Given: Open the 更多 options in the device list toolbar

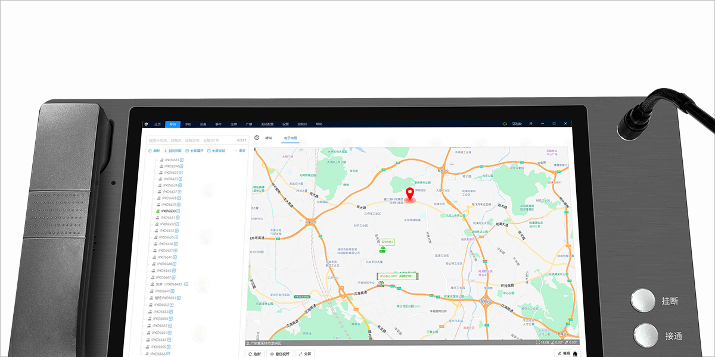Looking at the screenshot, I should pos(241,151).
